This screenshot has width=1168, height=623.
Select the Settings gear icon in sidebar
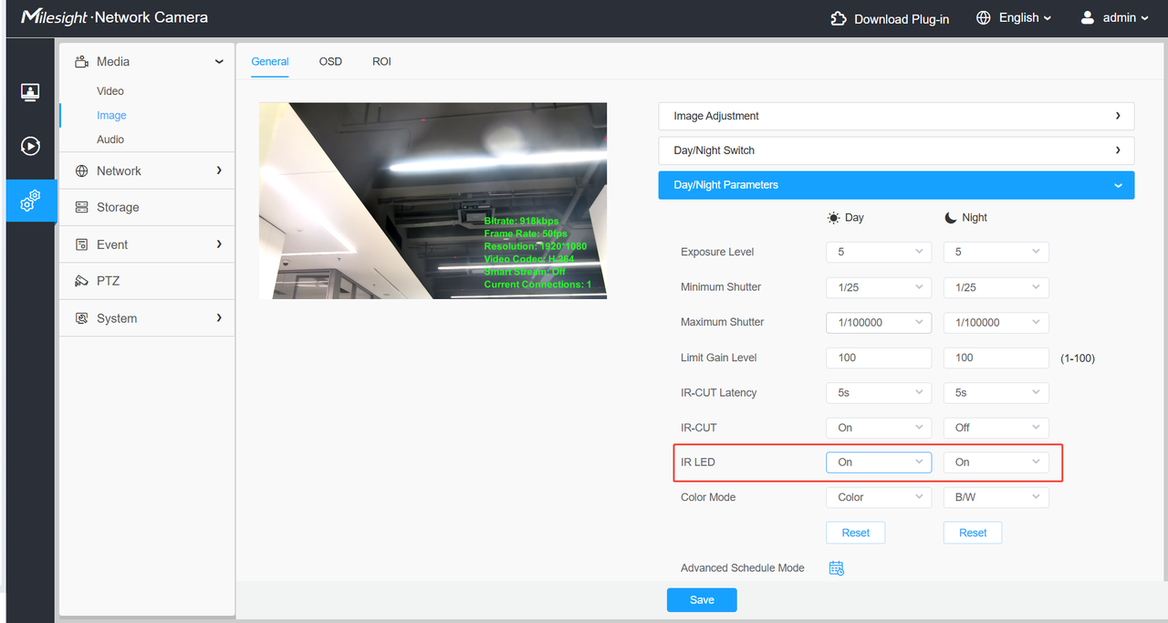click(30, 200)
